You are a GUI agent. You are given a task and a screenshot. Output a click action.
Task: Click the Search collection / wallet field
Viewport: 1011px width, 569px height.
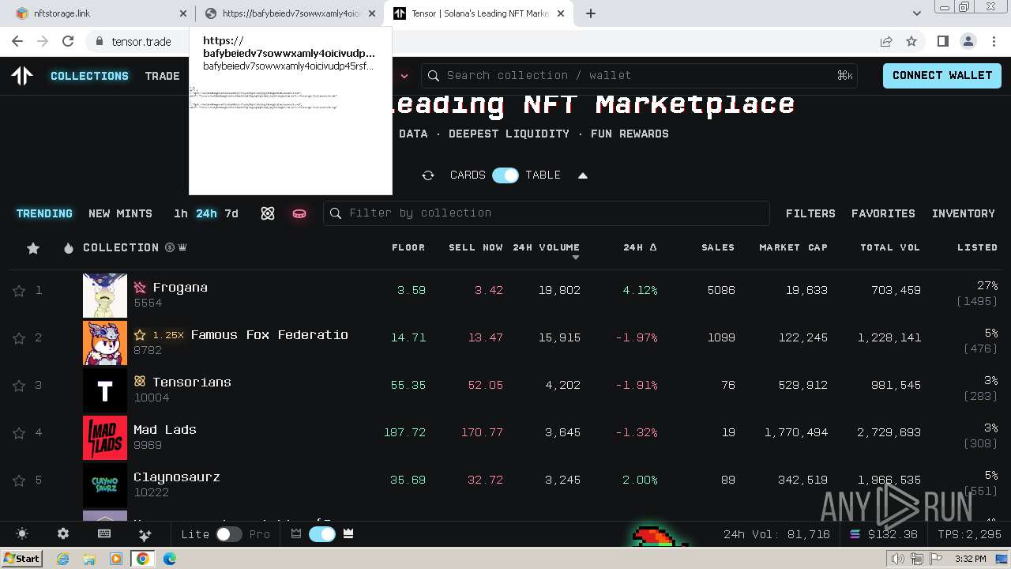[640, 76]
